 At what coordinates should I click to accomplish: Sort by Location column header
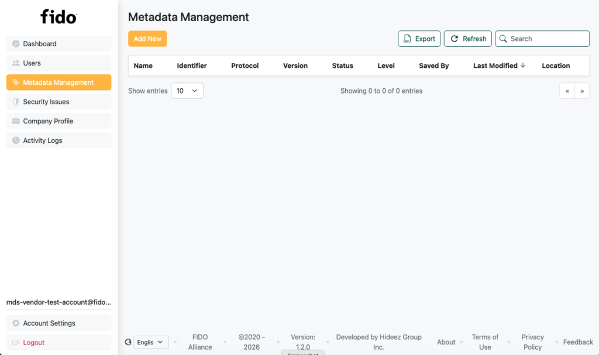(556, 66)
